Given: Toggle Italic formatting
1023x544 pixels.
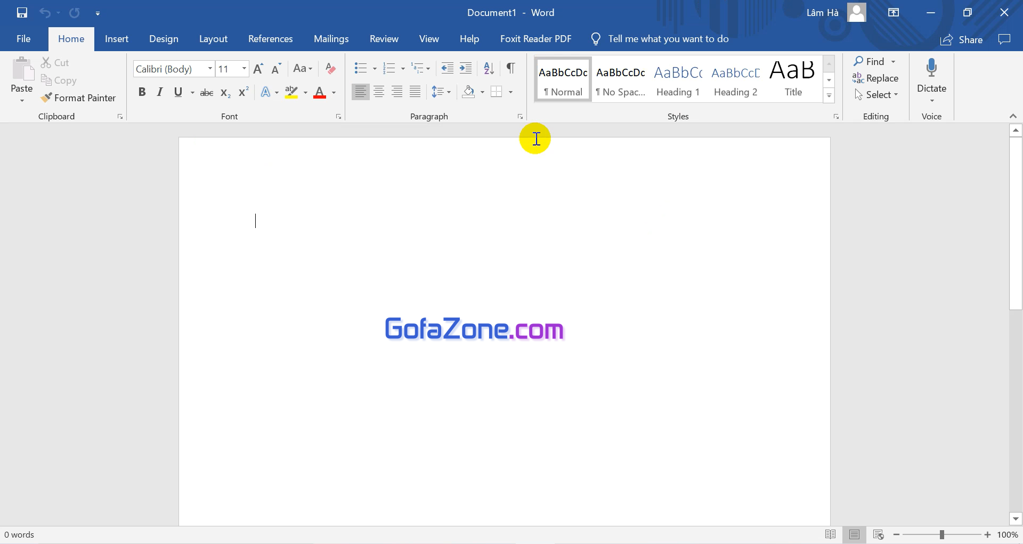Looking at the screenshot, I should (x=159, y=92).
